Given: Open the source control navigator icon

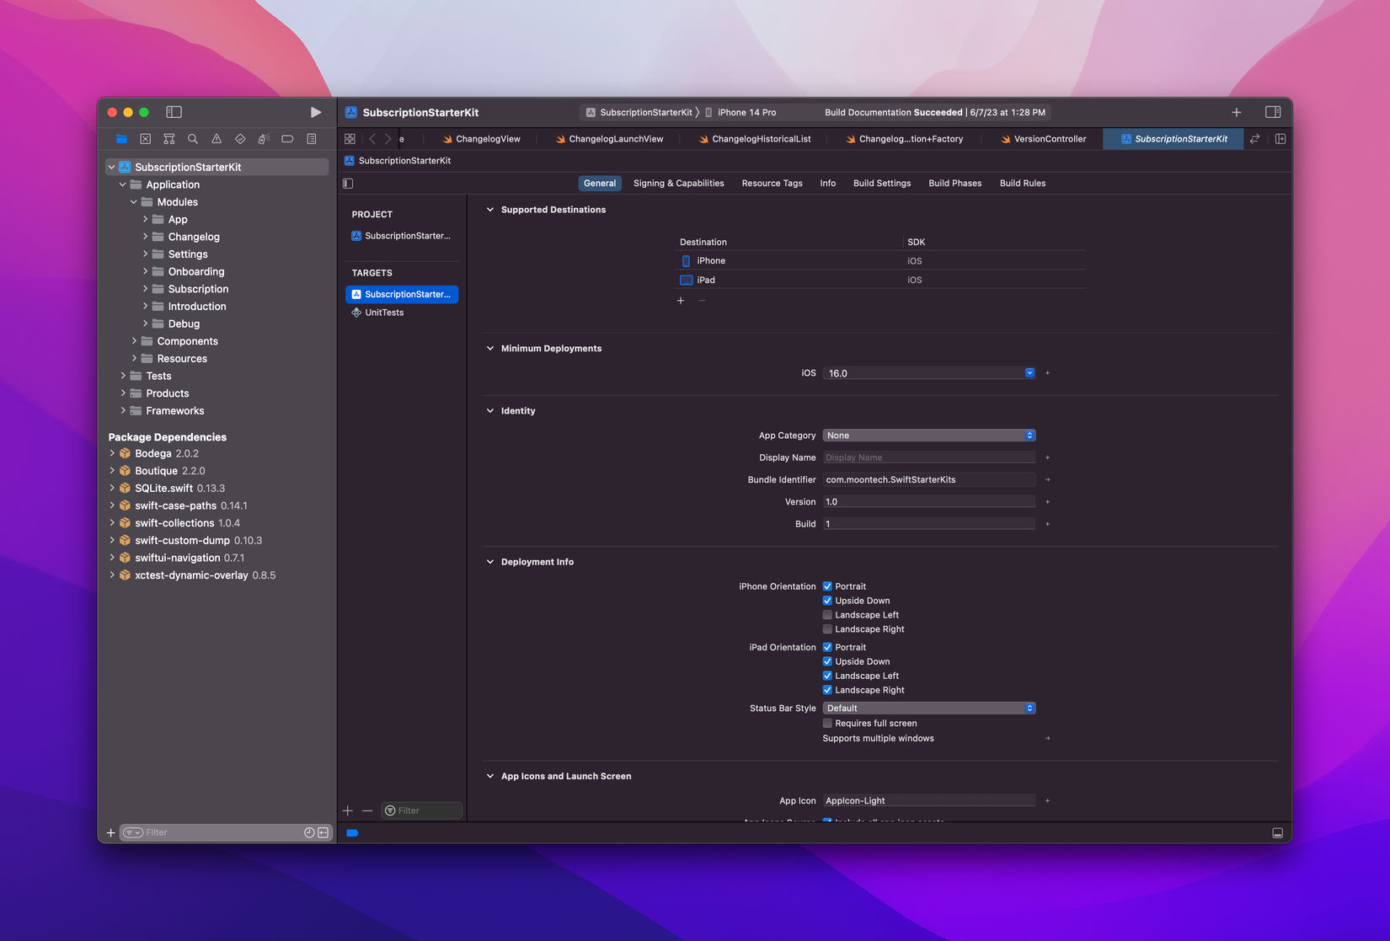Looking at the screenshot, I should (145, 139).
